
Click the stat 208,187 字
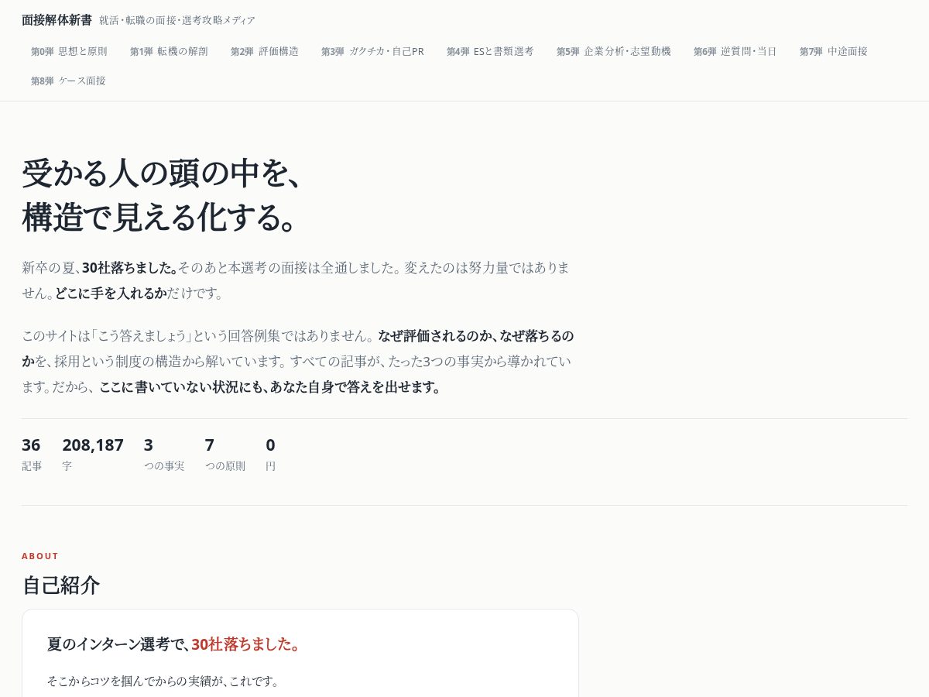point(93,455)
